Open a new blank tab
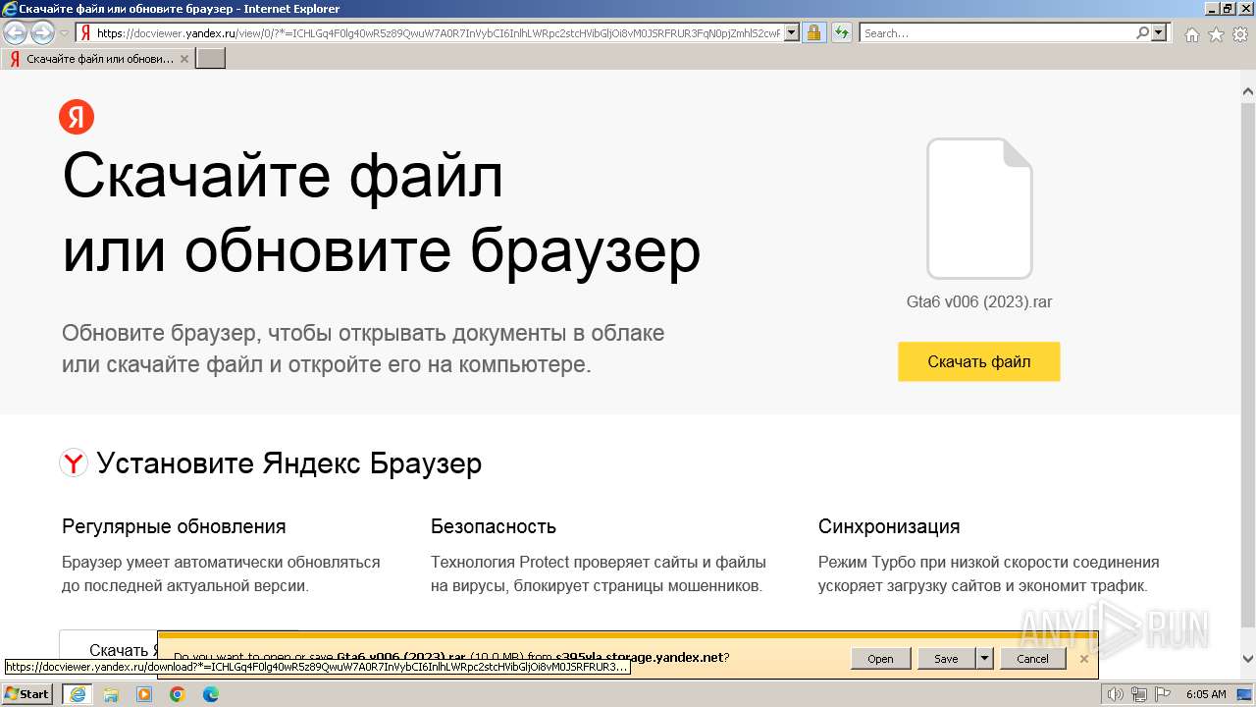This screenshot has width=1256, height=707. 211,59
